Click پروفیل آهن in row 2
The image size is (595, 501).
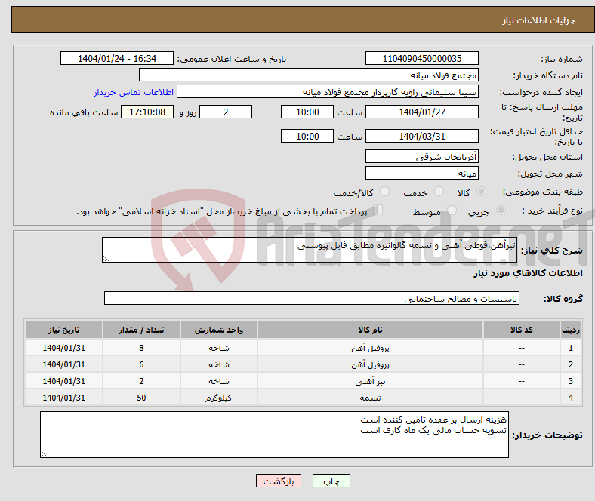[x=370, y=364]
